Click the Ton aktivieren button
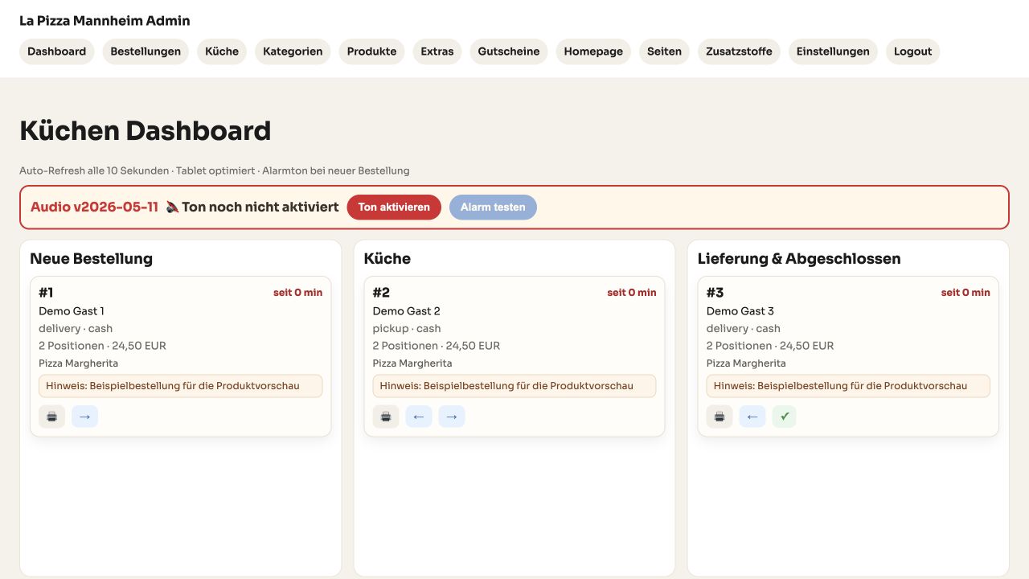The width and height of the screenshot is (1029, 579). coord(394,207)
